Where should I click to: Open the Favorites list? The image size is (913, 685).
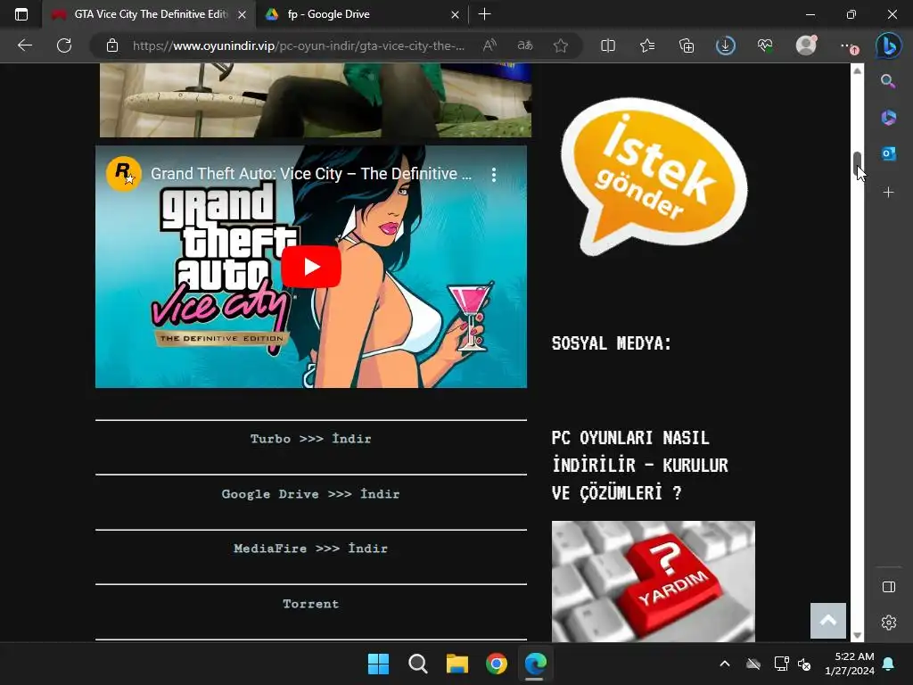(x=647, y=45)
